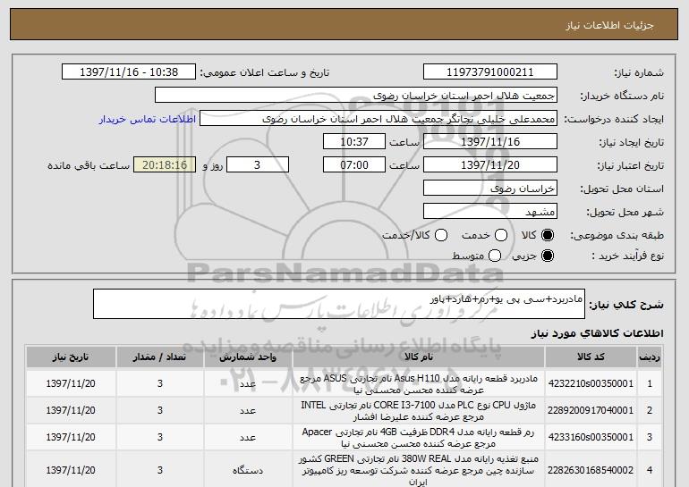Click the اطلاعات کالاهای مورد نیاز heading
The height and width of the screenshot is (487, 689).
click(x=597, y=333)
